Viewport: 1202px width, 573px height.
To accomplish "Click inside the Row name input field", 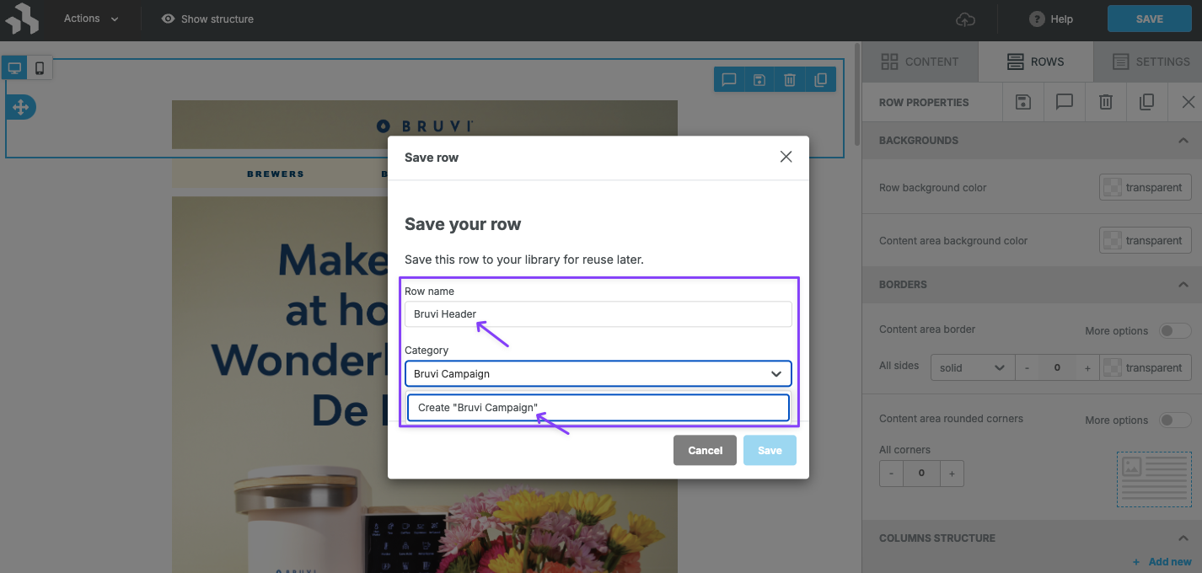I will pos(598,313).
